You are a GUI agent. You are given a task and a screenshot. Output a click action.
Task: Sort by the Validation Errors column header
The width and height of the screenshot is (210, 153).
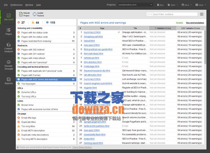tap(163, 28)
